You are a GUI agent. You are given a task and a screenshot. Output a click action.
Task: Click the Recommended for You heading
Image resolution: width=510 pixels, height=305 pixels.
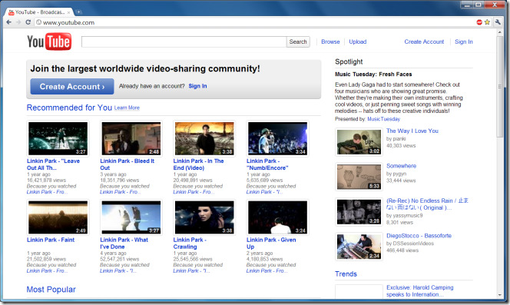coord(69,108)
